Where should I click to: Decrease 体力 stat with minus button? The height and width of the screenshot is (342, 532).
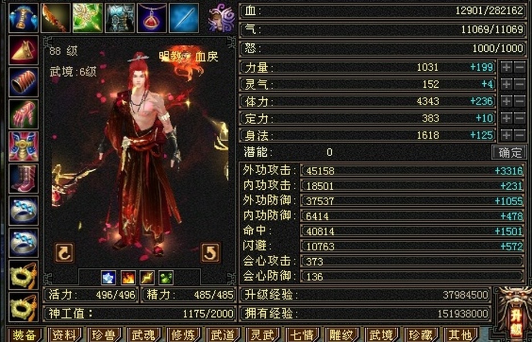520,101
